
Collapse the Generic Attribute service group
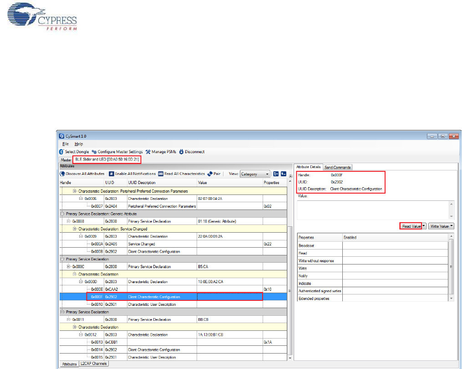pos(62,214)
